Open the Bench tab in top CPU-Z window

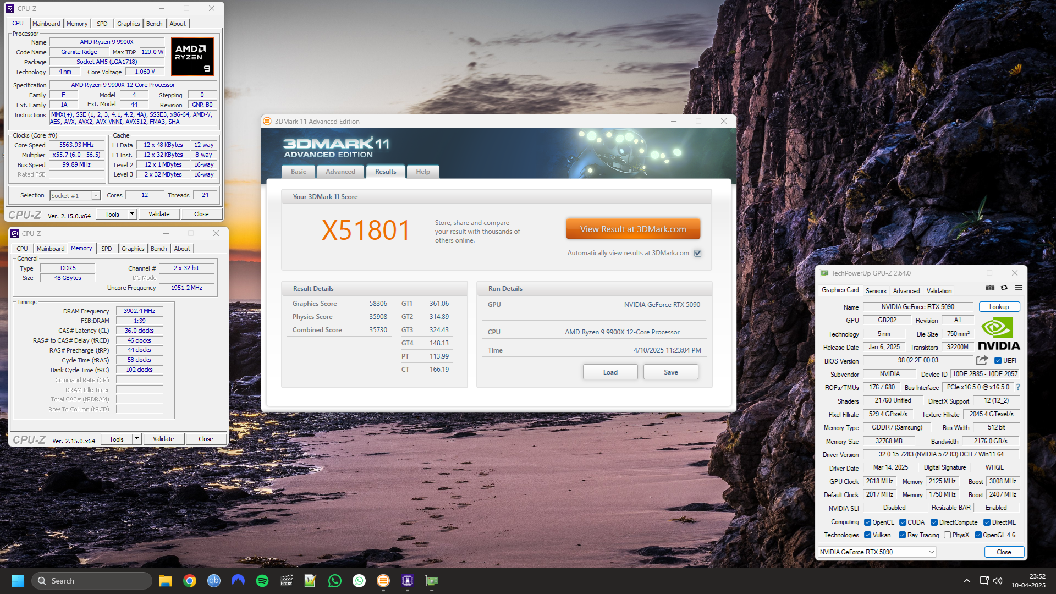tap(155, 24)
